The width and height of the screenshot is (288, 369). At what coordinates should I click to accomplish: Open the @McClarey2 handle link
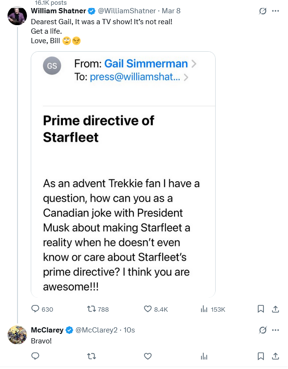pyautogui.click(x=96, y=330)
